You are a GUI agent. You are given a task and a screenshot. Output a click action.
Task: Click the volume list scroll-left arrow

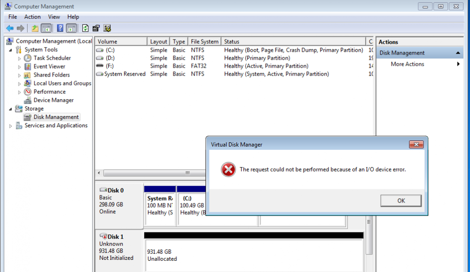point(99,173)
